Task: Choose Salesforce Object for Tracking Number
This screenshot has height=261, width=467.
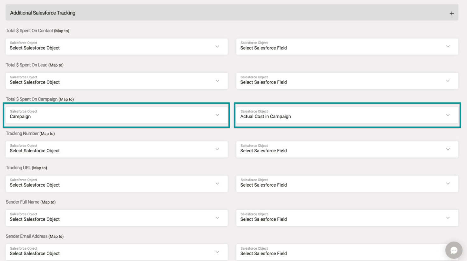Action: (x=117, y=149)
